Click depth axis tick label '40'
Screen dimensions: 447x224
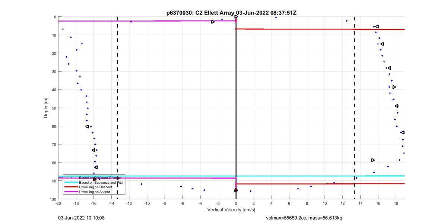tap(54, 90)
